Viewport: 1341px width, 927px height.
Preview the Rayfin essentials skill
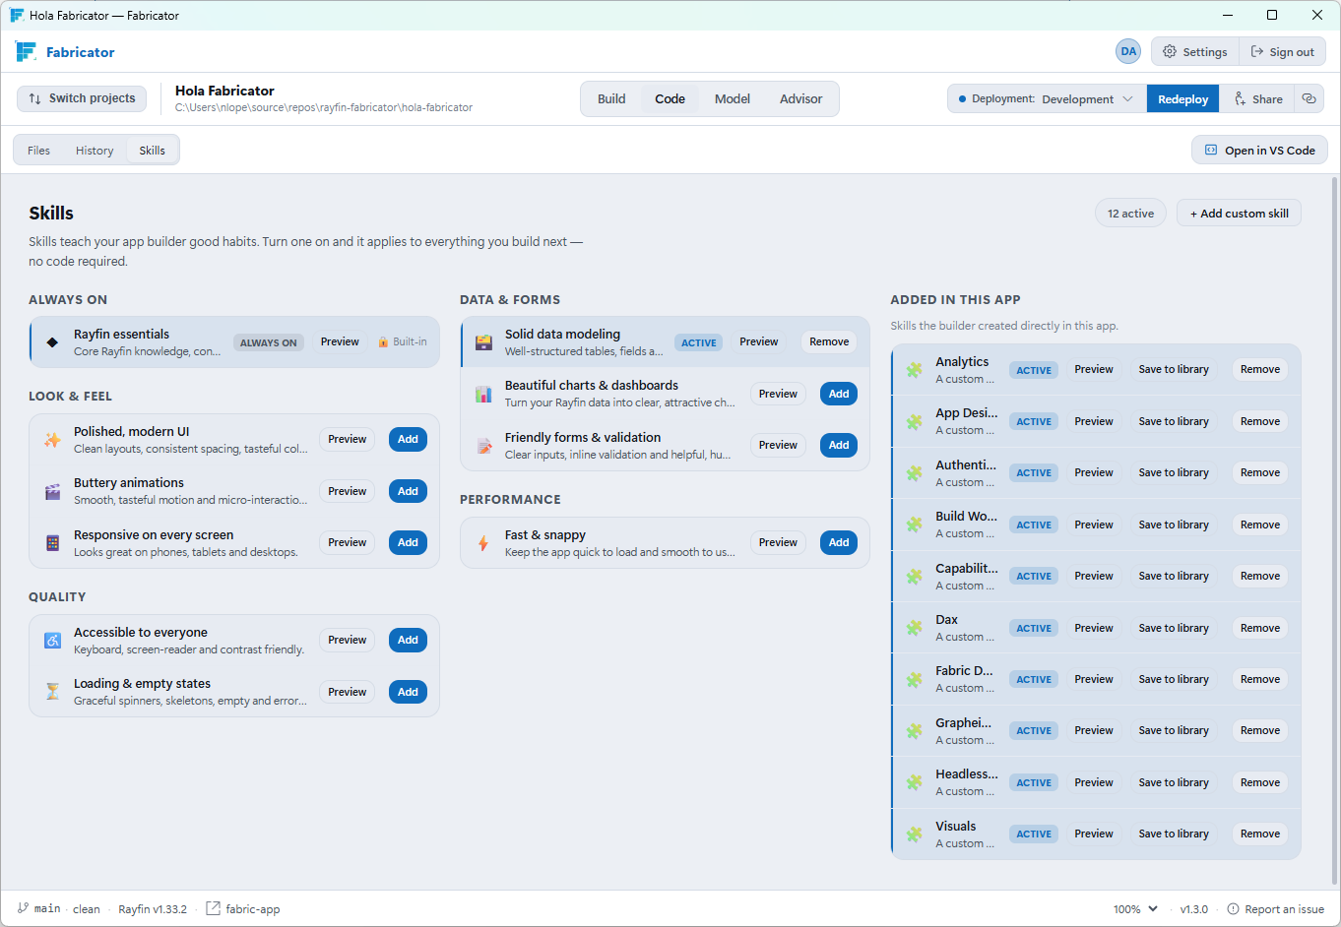click(340, 342)
